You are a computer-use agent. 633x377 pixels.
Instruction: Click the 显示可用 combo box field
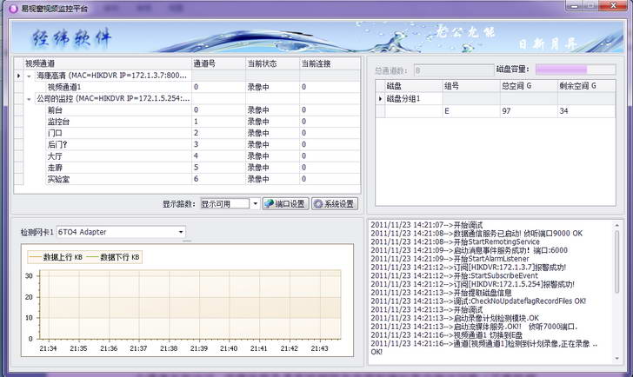pyautogui.click(x=225, y=204)
